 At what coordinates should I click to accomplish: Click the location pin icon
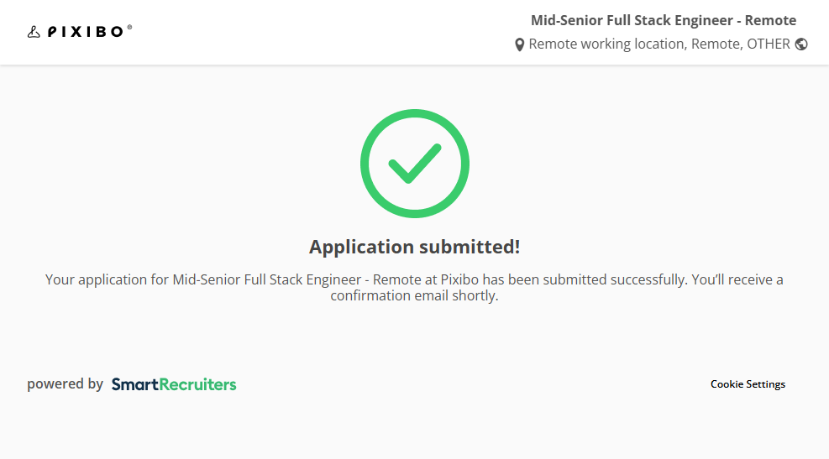pos(520,44)
